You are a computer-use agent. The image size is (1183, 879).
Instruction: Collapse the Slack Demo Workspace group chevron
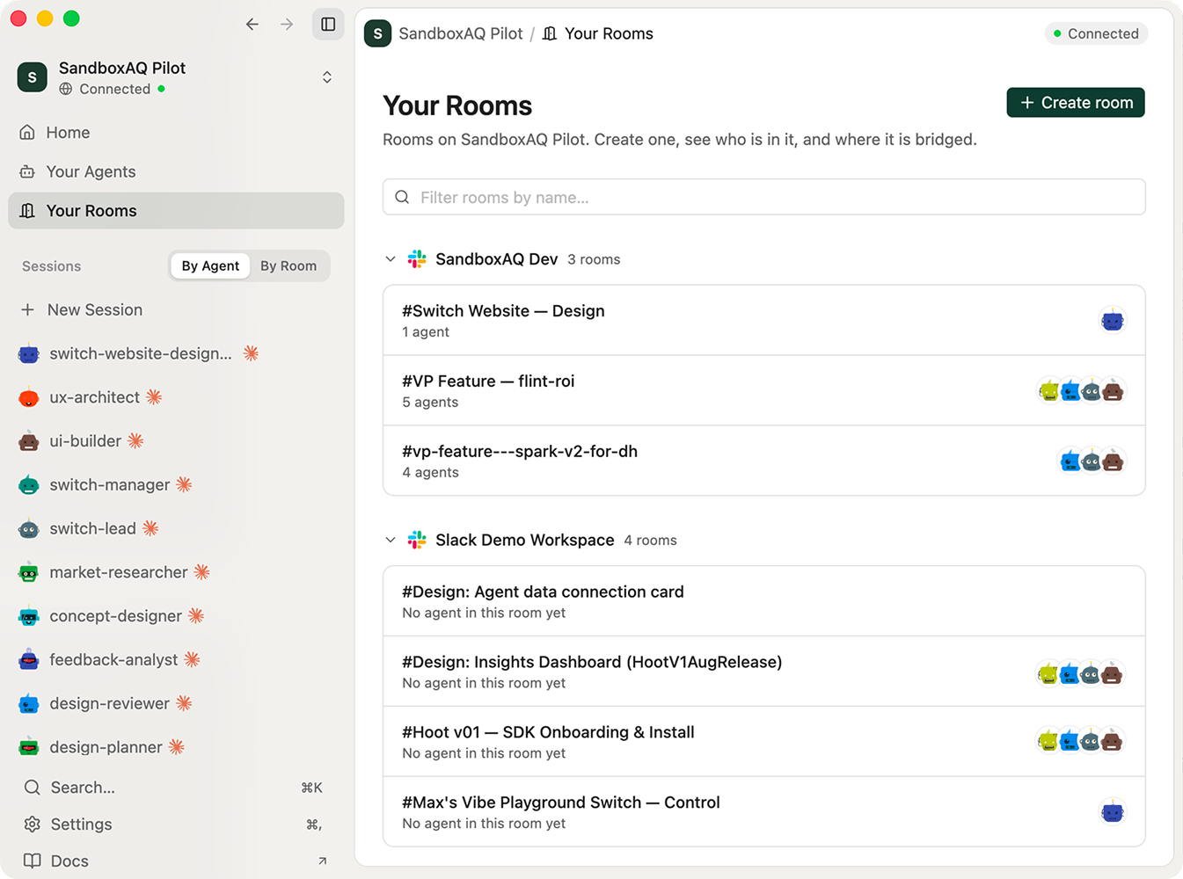(391, 540)
